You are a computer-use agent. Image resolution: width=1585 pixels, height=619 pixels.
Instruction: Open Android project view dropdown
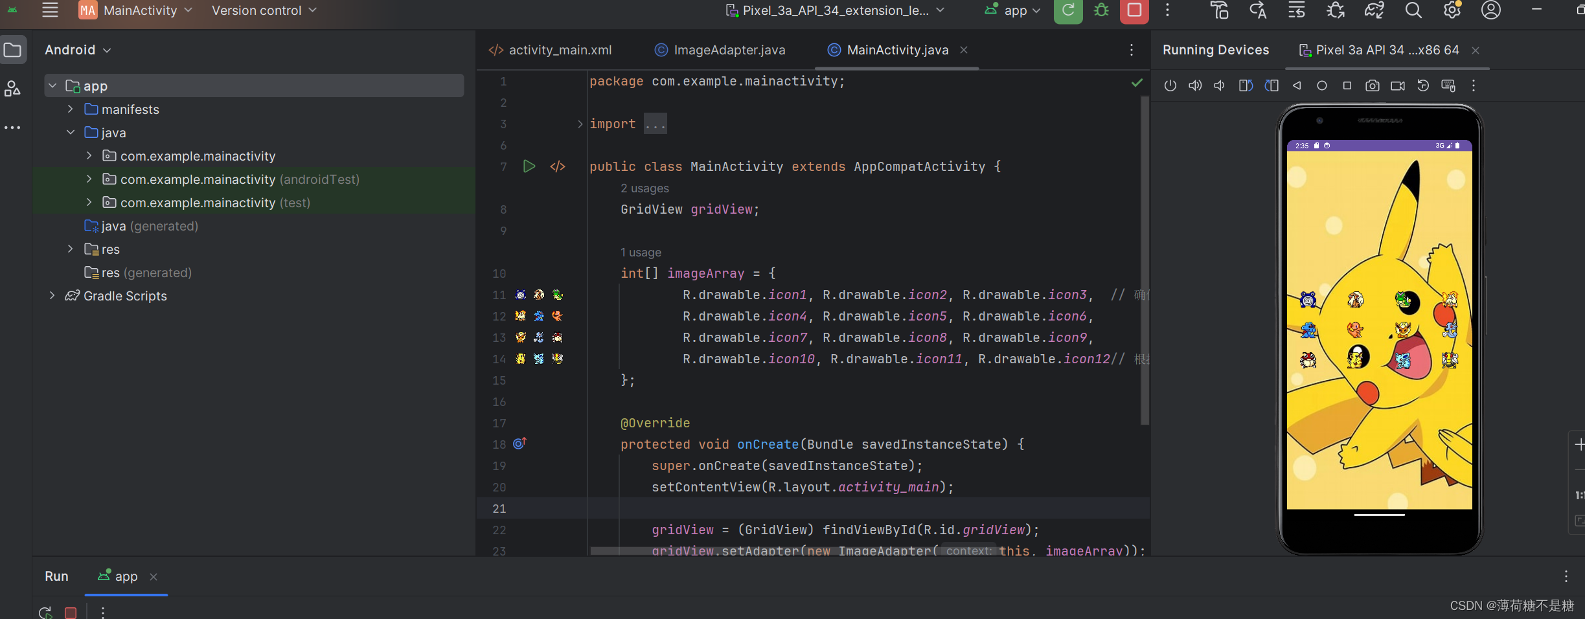coord(78,50)
